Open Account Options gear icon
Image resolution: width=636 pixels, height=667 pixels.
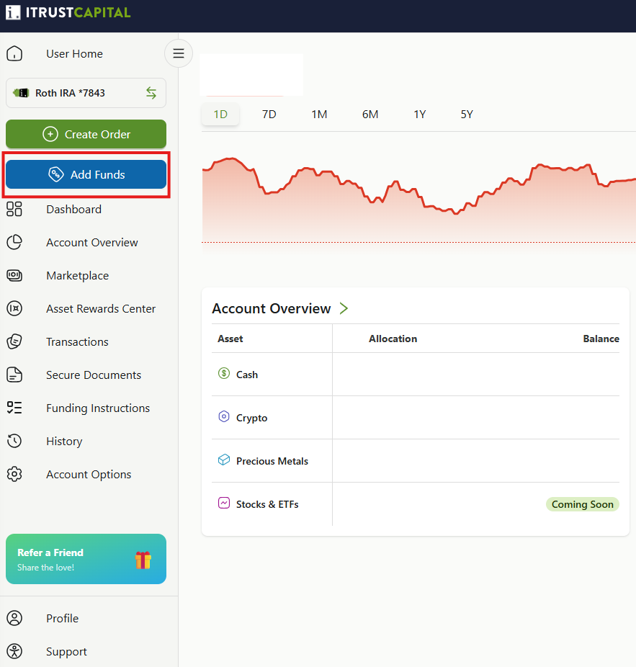pyautogui.click(x=14, y=474)
